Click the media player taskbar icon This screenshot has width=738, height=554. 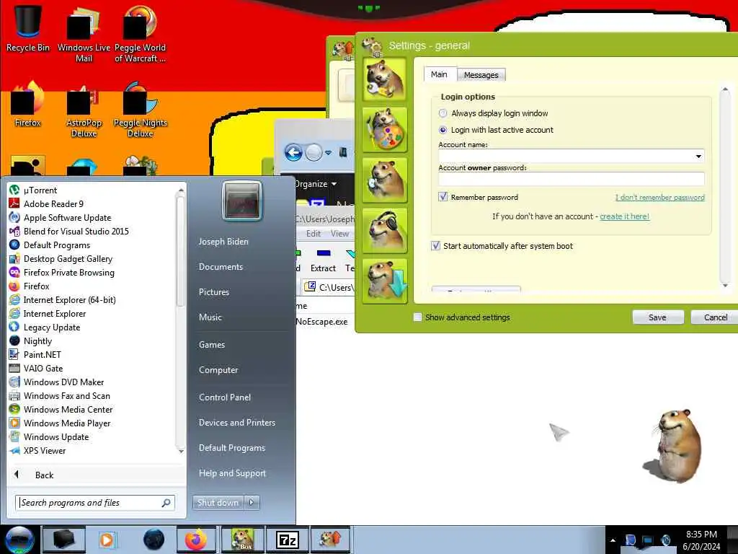pos(107,540)
